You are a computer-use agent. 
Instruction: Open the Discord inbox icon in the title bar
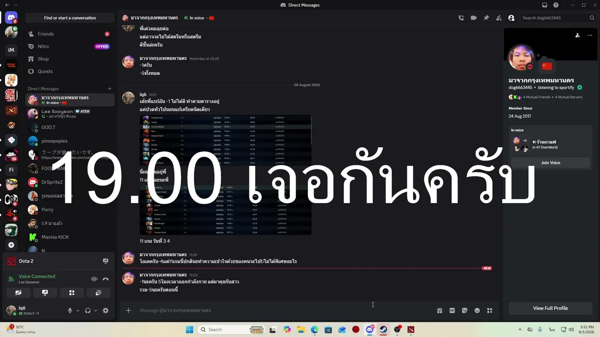point(545,5)
